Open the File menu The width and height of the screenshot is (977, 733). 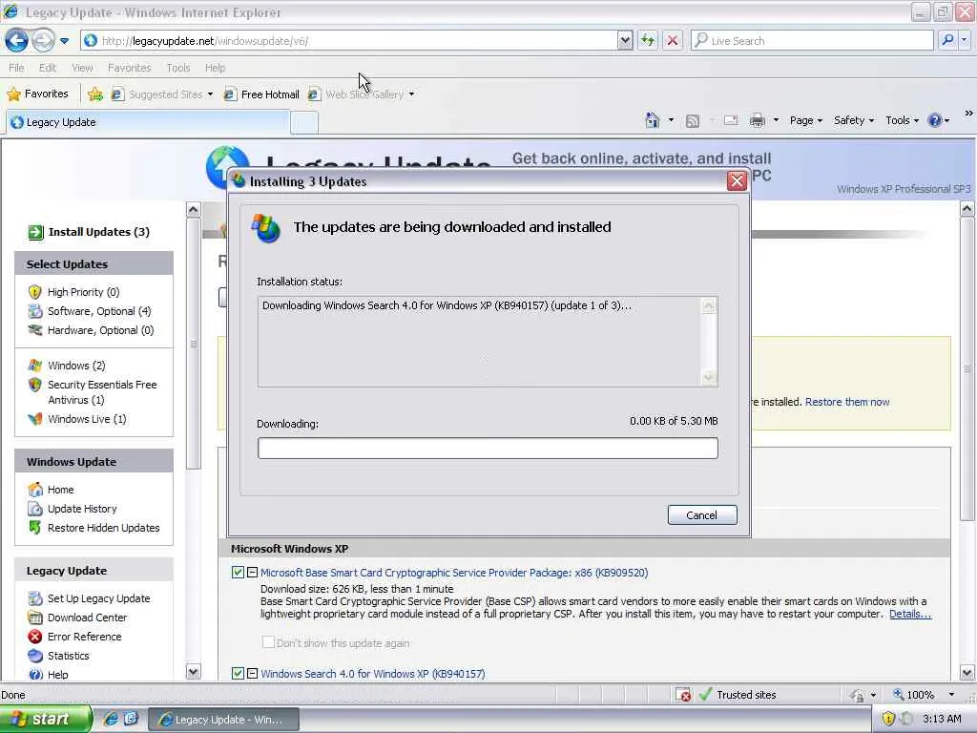(x=17, y=68)
